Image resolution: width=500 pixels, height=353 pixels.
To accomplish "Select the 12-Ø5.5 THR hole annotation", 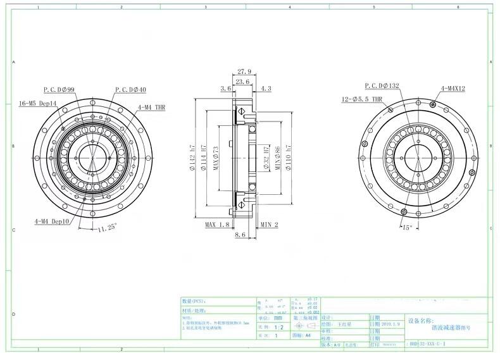I will tap(361, 99).
